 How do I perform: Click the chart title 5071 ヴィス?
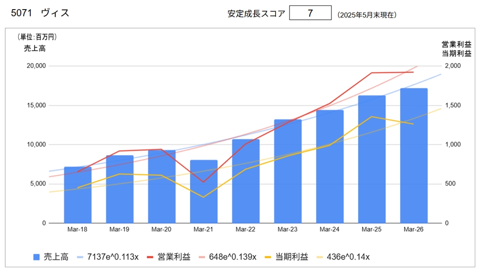click(x=40, y=13)
